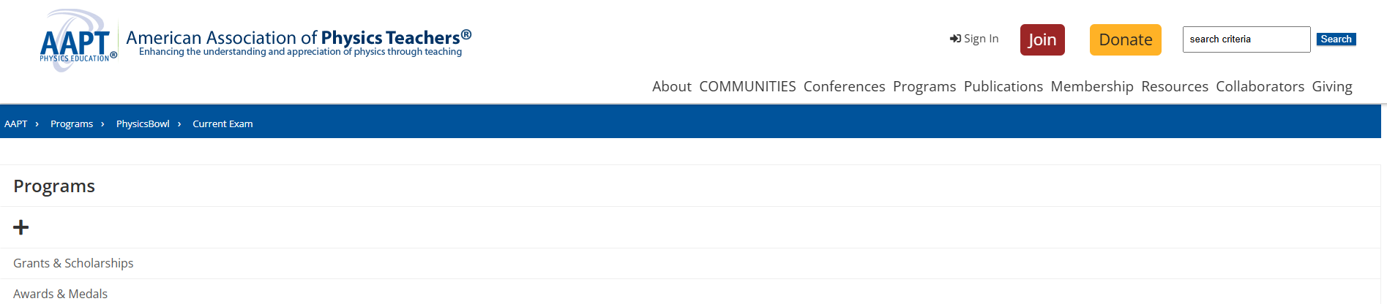Open the Collaborators menu

click(x=1260, y=86)
